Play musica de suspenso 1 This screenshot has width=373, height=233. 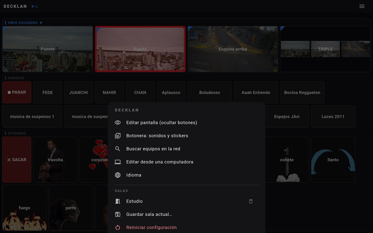tap(32, 116)
